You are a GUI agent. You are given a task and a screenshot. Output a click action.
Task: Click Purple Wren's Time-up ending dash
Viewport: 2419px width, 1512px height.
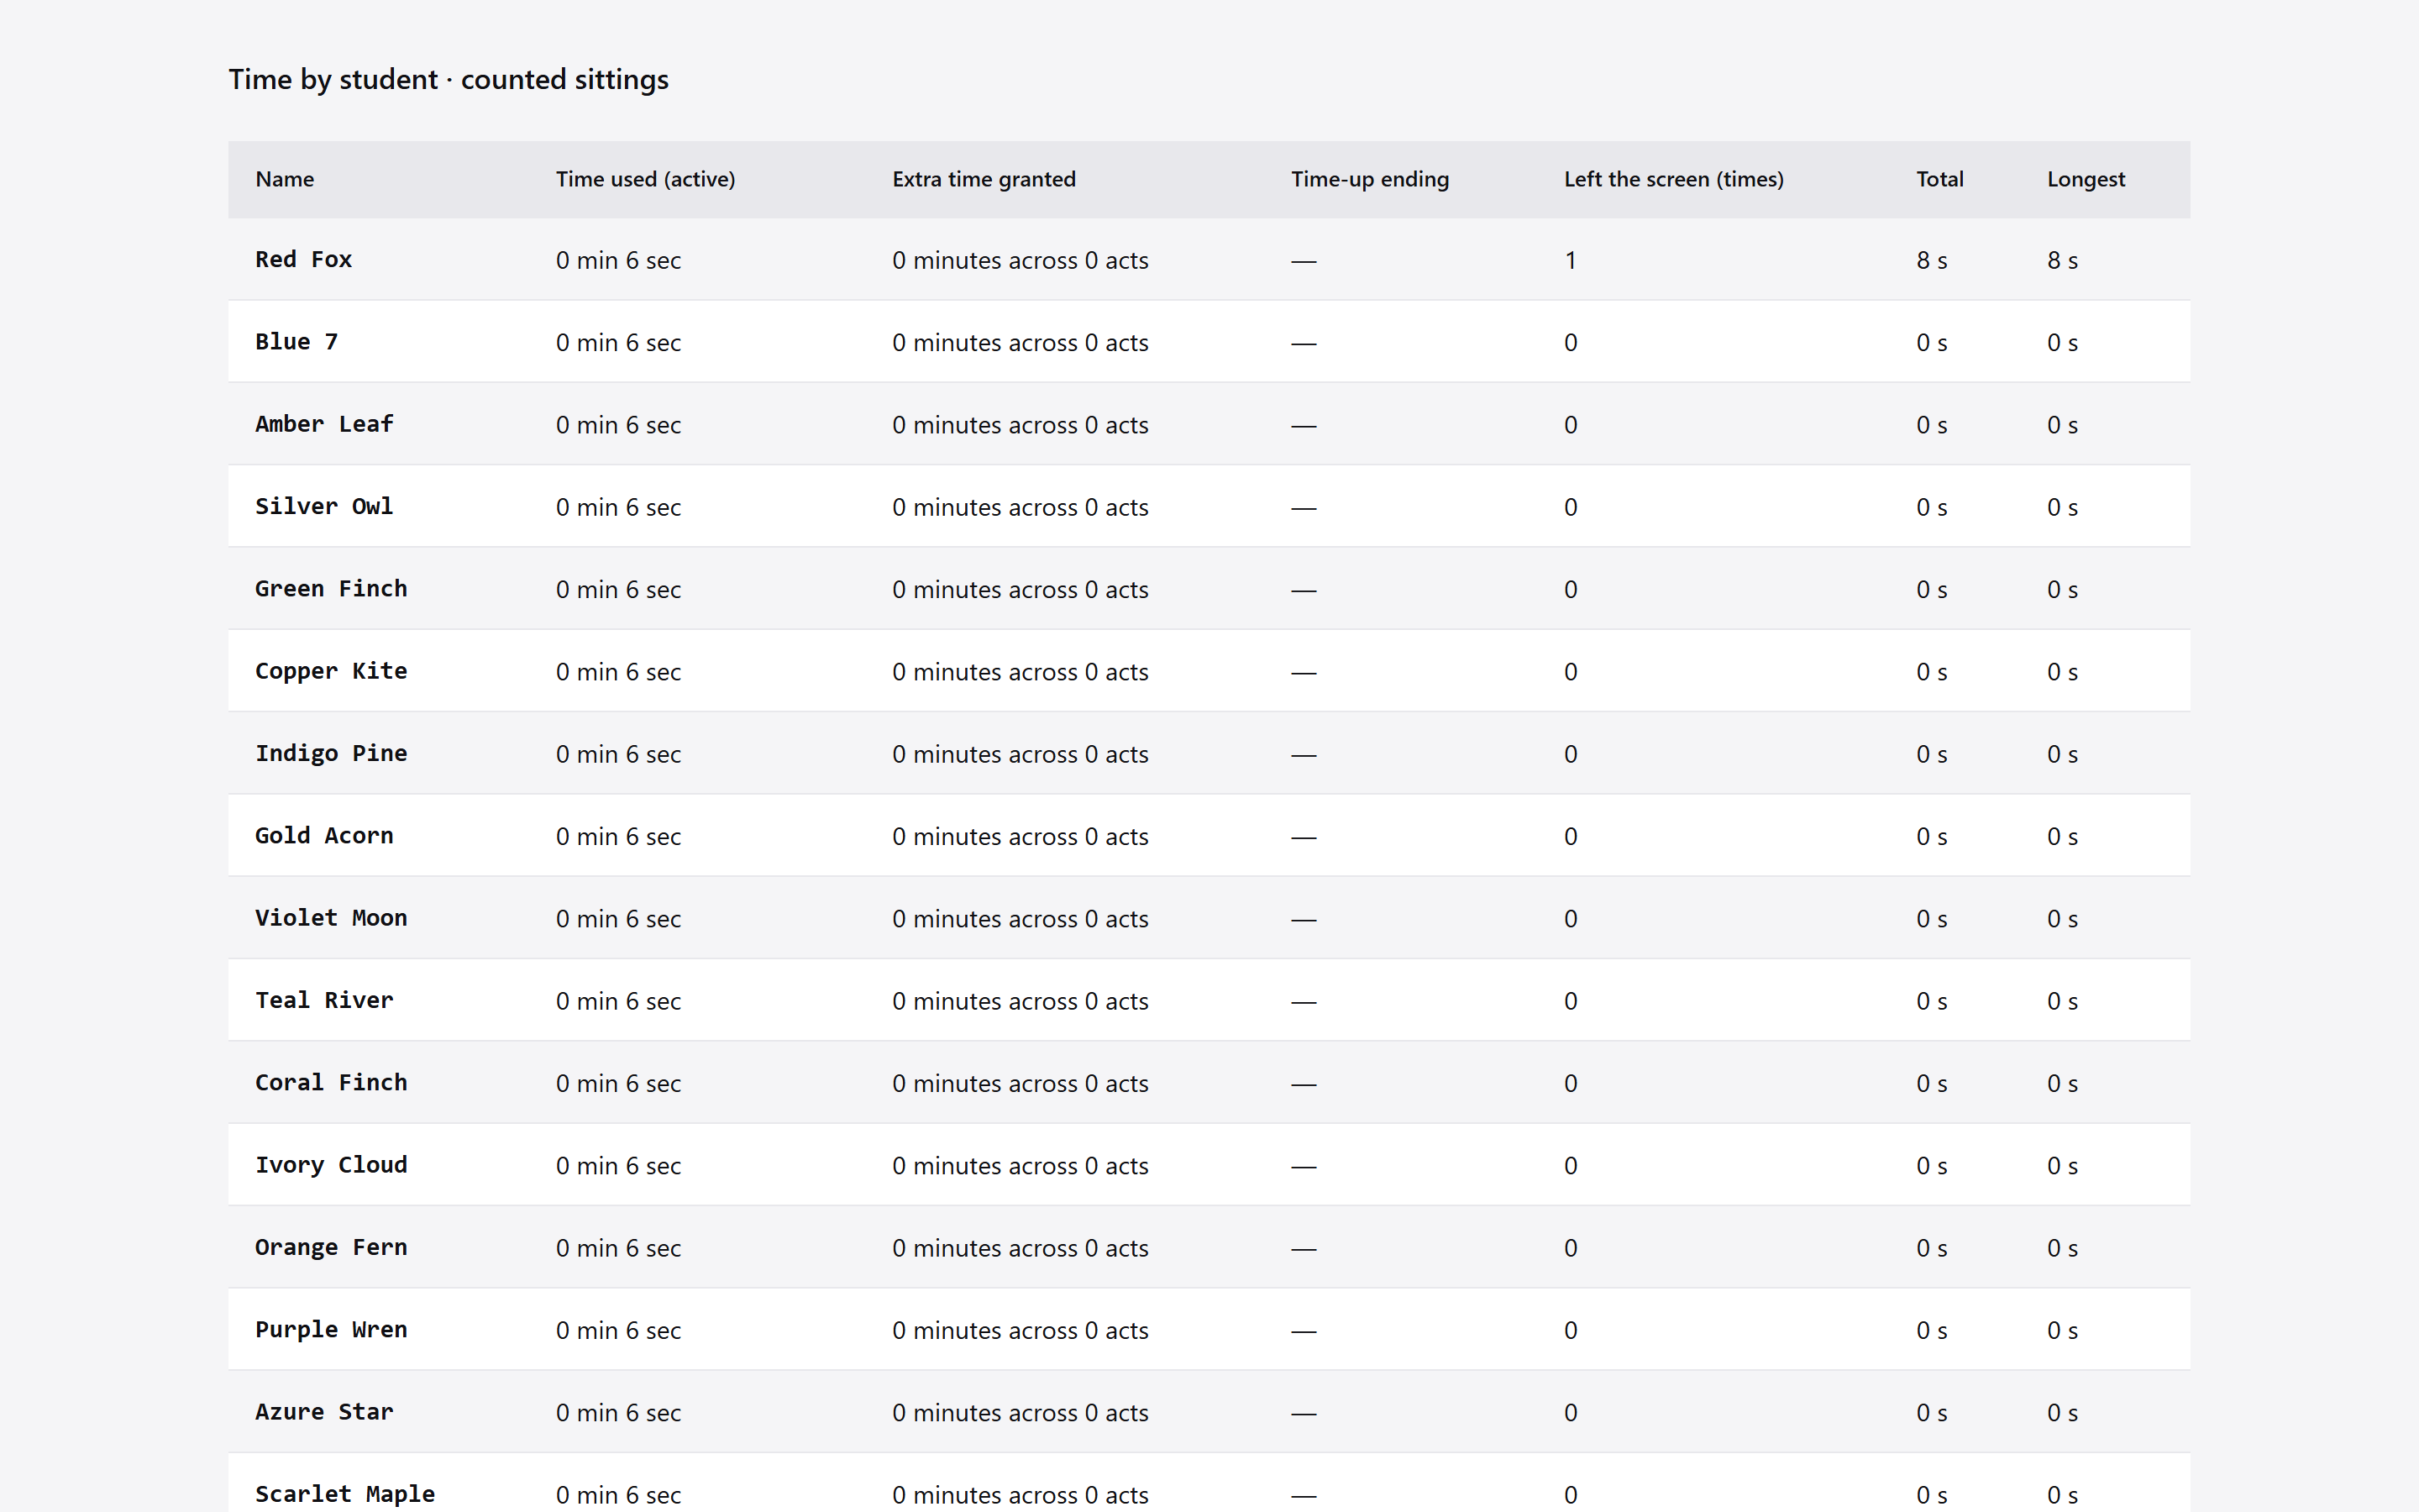pyautogui.click(x=1304, y=1331)
